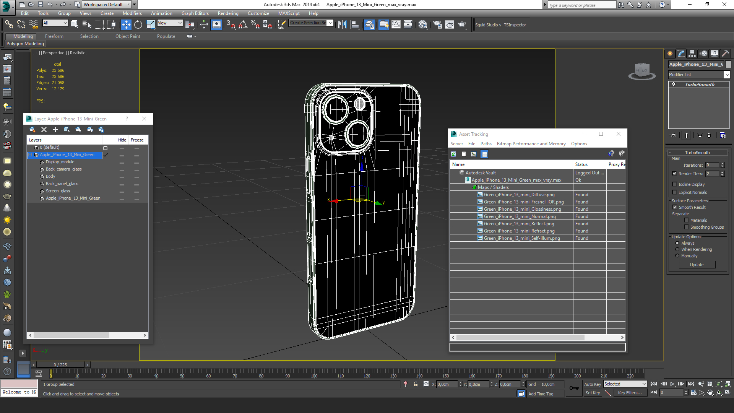Check Separate by Materials
Screen dimensions: 734x413
[x=687, y=220]
